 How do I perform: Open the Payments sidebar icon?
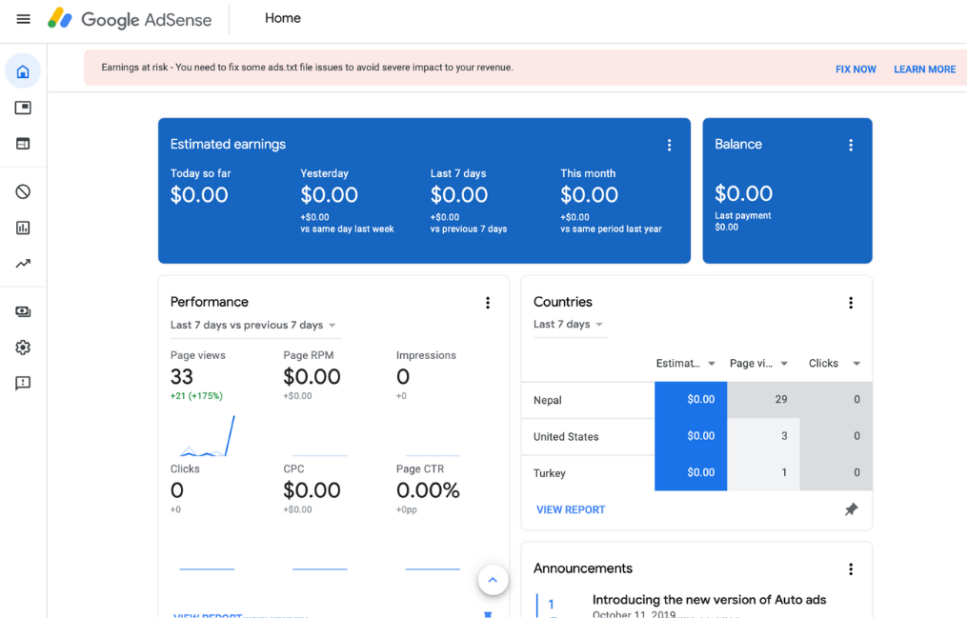coord(23,311)
